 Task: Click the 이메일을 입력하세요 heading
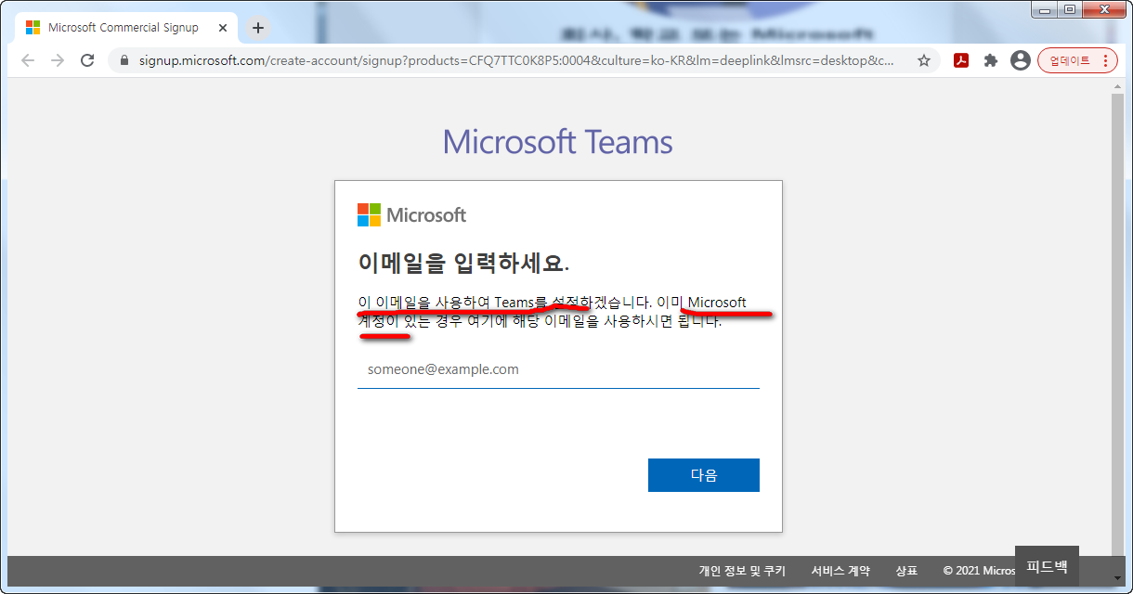click(463, 263)
